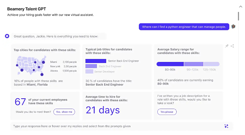The width and height of the screenshot is (245, 135).
Task: Click the share icon beside the response
Action: (x=232, y=46)
